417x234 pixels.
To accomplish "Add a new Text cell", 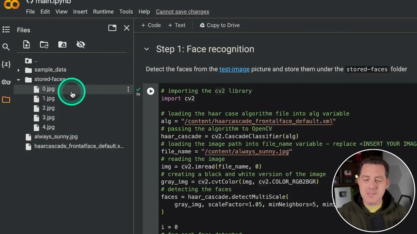I will 177,25.
